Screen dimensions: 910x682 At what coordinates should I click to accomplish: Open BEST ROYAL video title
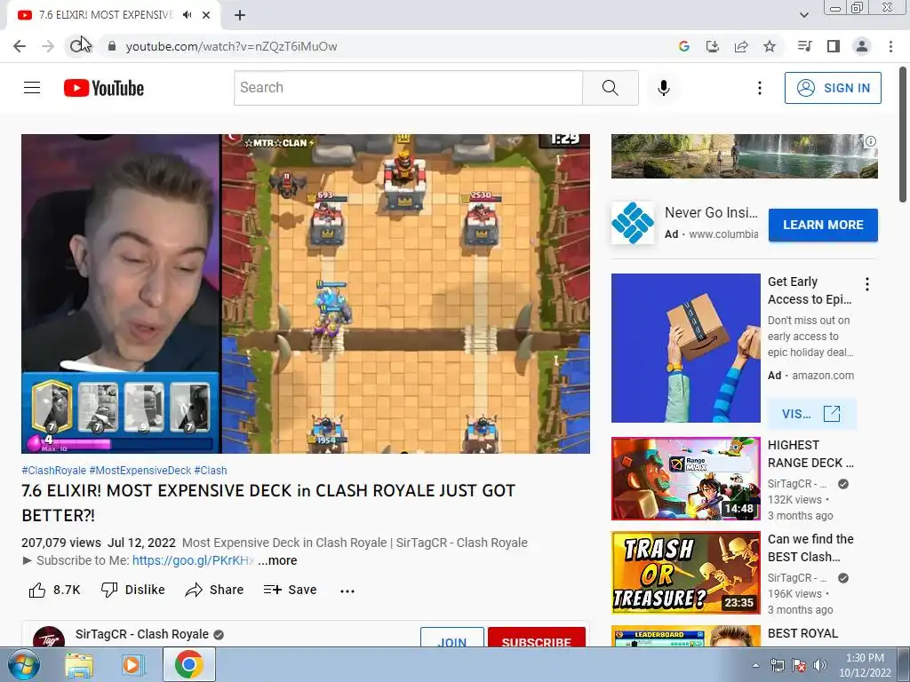pos(802,633)
